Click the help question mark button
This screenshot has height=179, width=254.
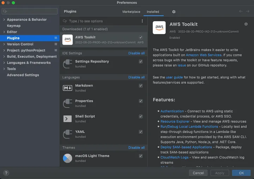(6, 173)
